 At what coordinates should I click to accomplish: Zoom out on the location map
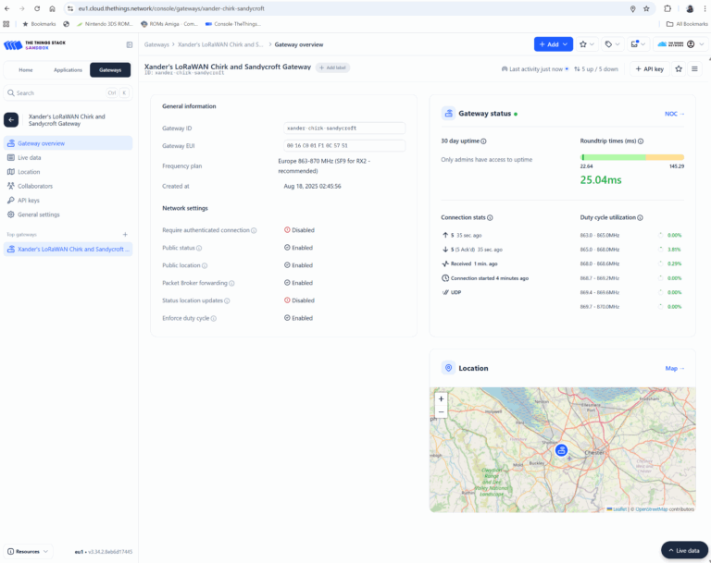[x=441, y=411]
